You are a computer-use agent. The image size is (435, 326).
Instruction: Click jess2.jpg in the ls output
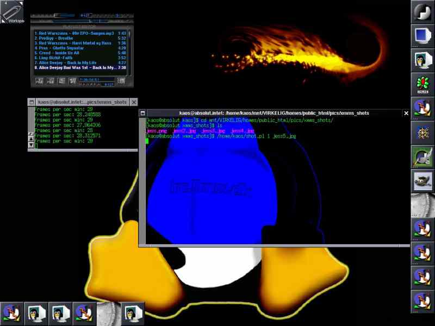tap(184, 131)
